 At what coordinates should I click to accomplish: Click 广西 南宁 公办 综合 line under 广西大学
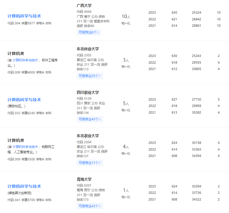pos(91,17)
